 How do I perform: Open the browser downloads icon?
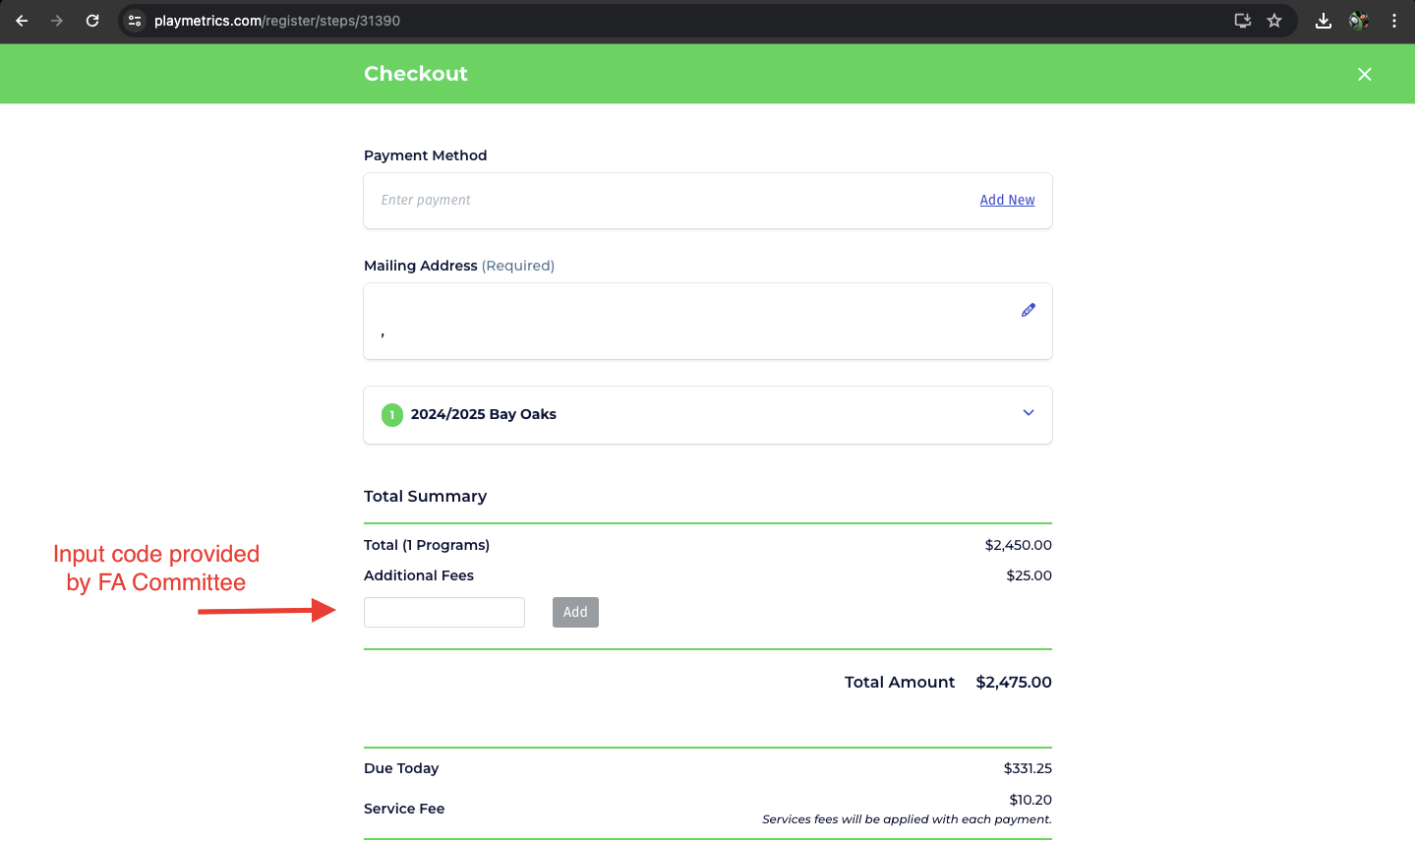click(x=1324, y=21)
